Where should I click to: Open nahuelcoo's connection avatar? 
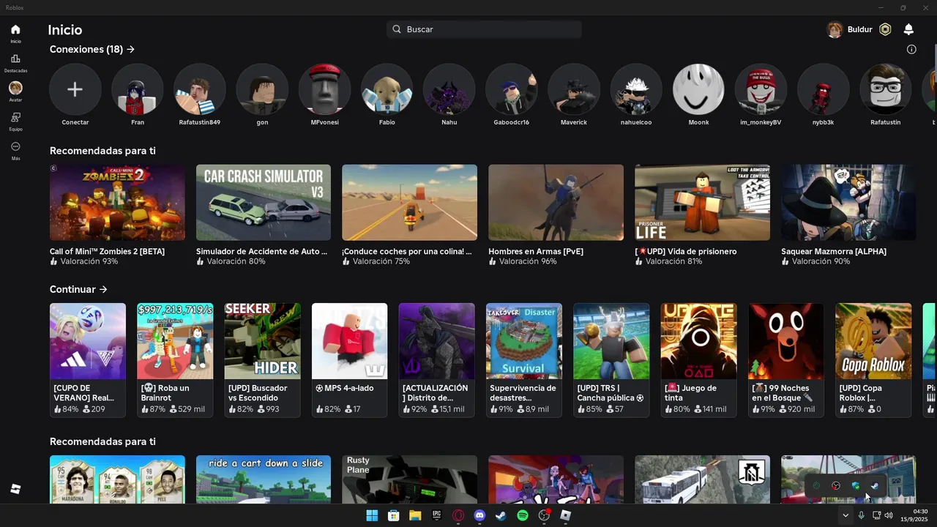click(x=636, y=89)
